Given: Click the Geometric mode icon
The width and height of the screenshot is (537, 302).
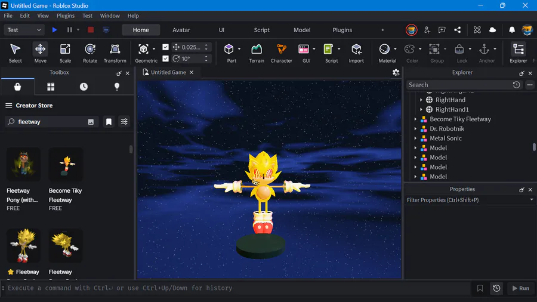Looking at the screenshot, I should (143, 50).
